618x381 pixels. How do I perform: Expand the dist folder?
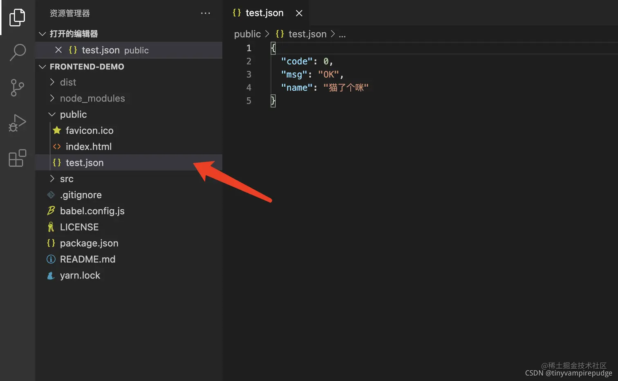tap(52, 82)
